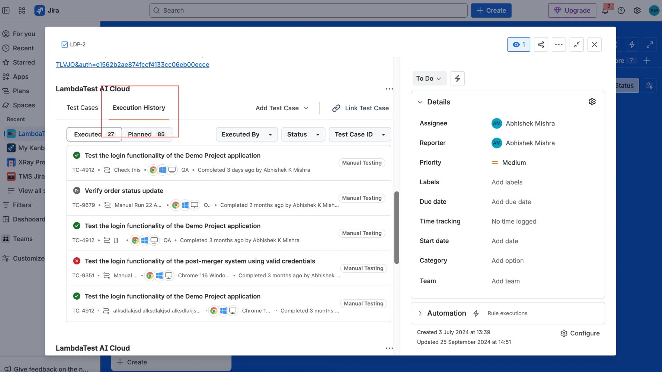
Task: Select the Execution History tab
Action: point(139,108)
